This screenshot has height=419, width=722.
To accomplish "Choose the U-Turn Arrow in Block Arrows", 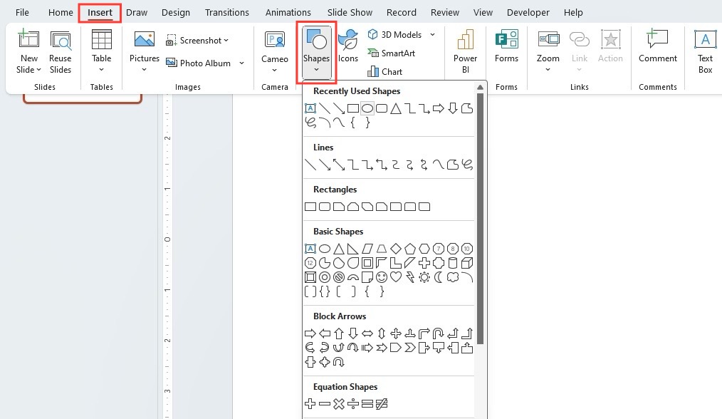I will 439,333.
